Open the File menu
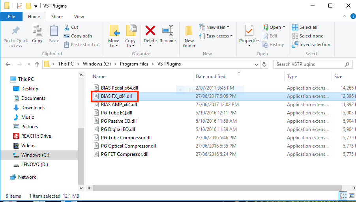This screenshot has width=356, height=202. pos(11,17)
